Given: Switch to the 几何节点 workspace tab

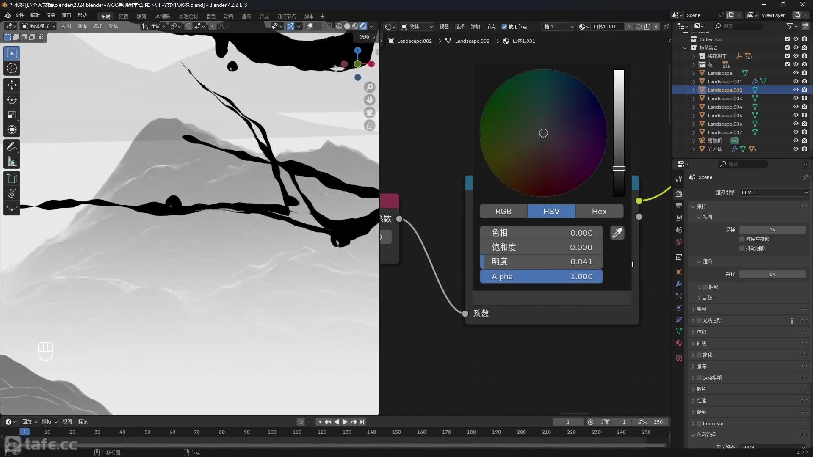Looking at the screenshot, I should click(287, 17).
